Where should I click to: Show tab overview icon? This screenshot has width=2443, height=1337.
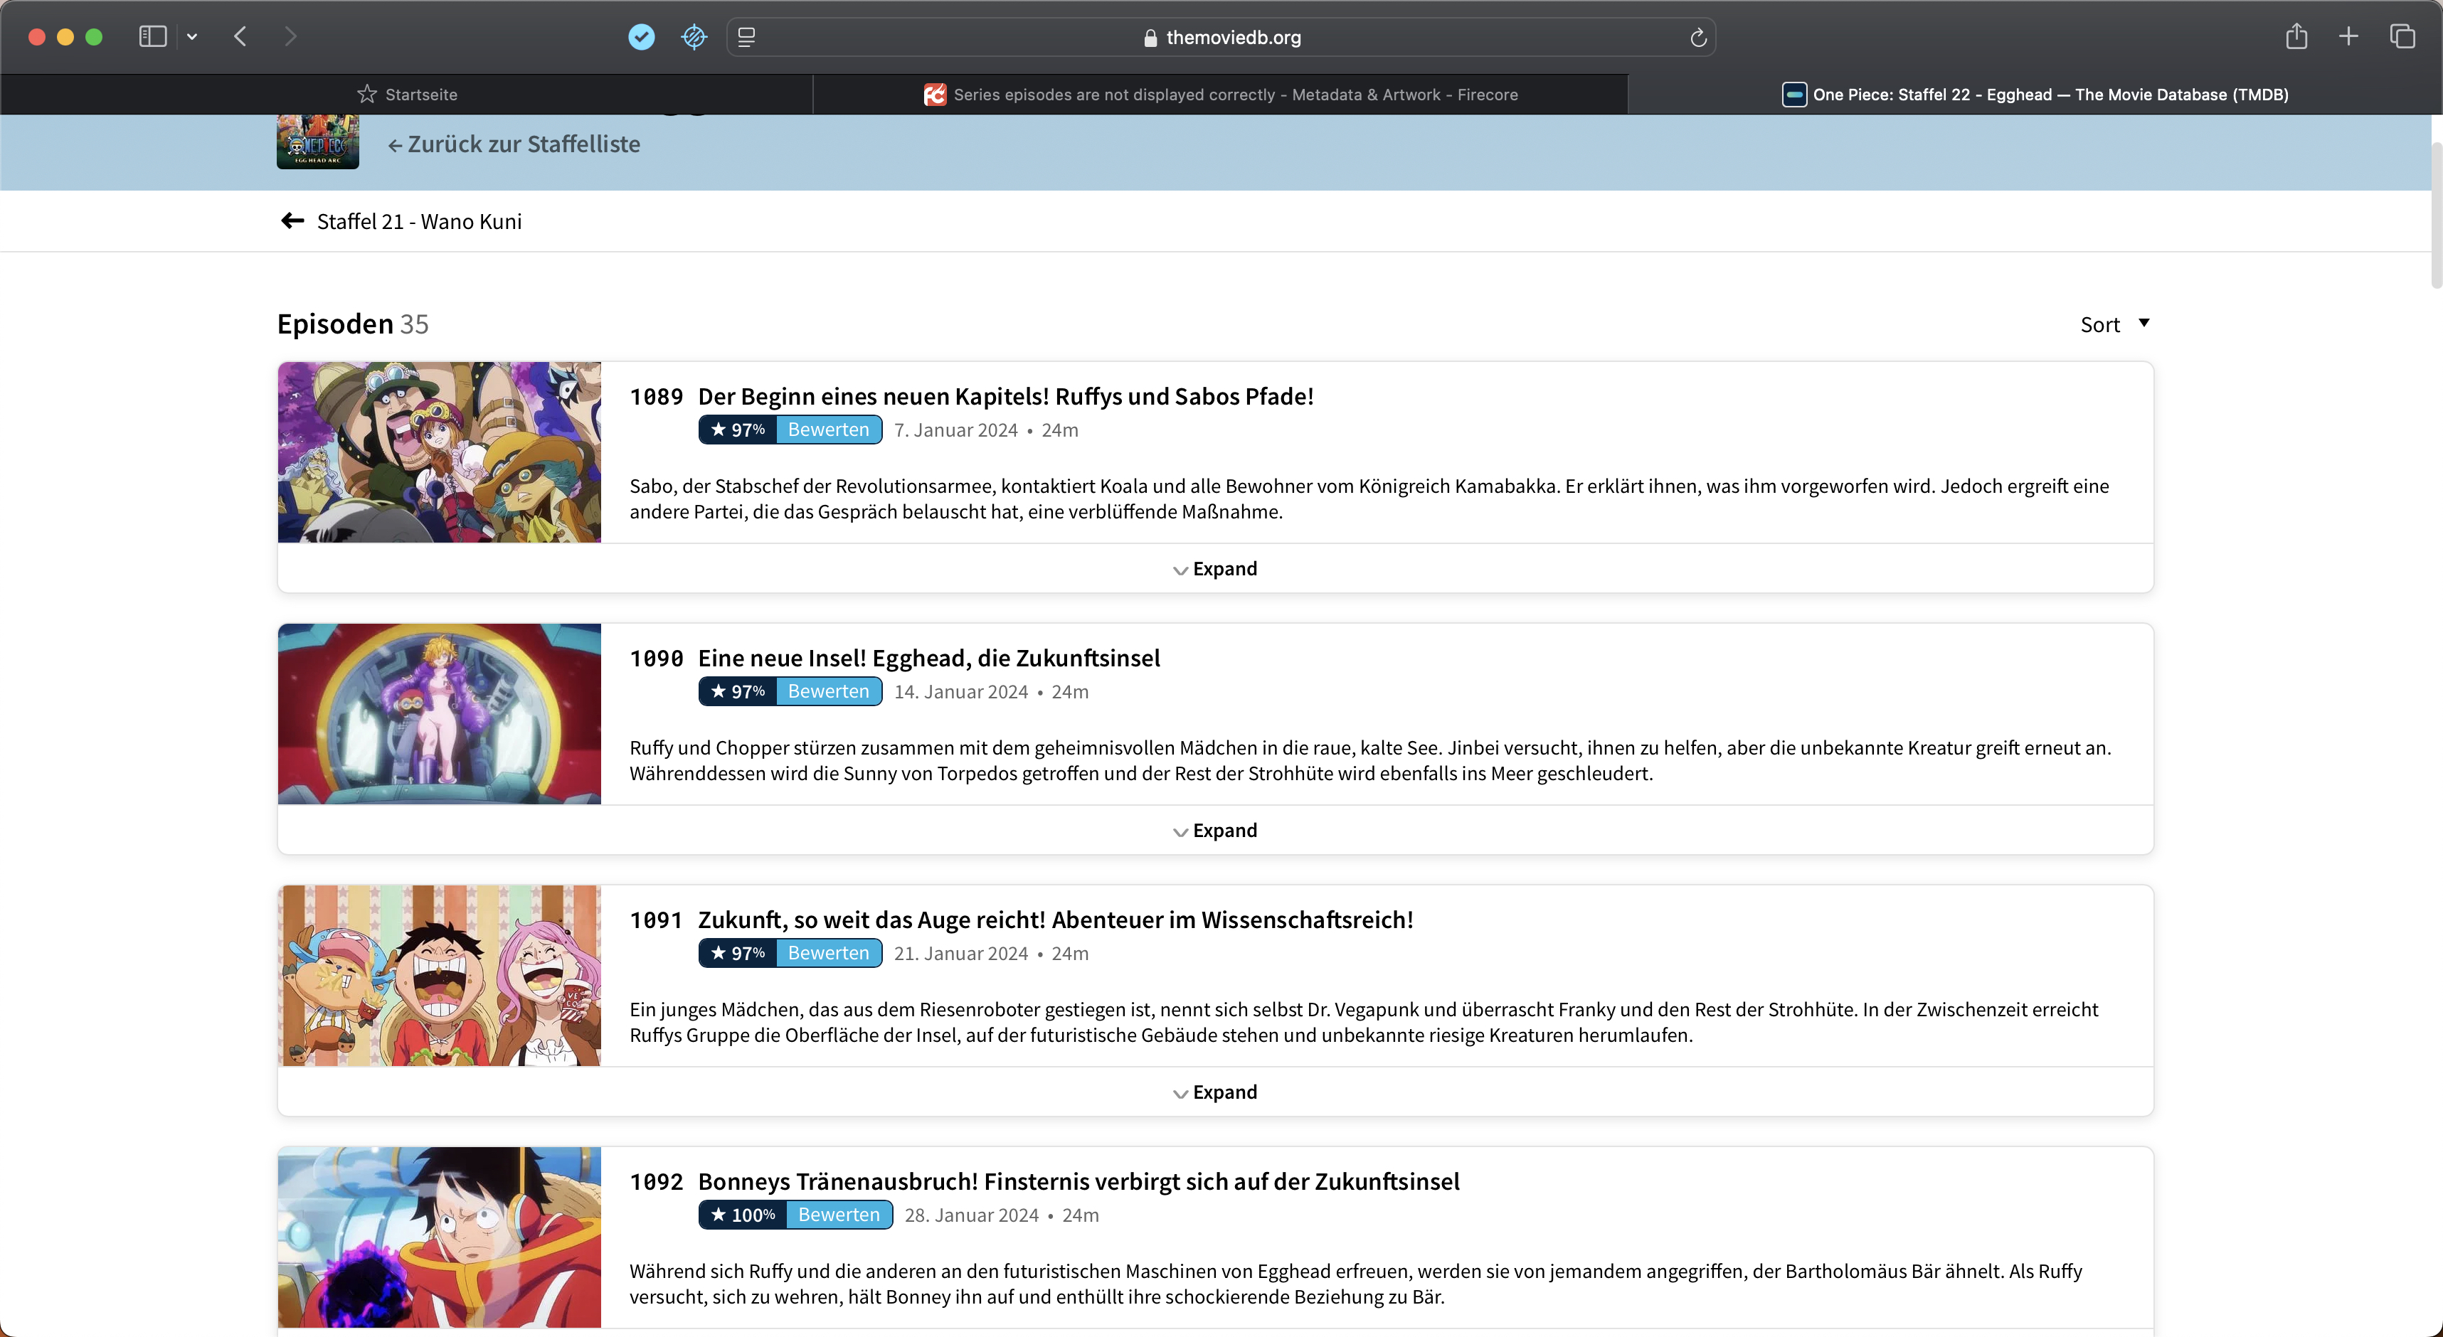coord(2401,37)
